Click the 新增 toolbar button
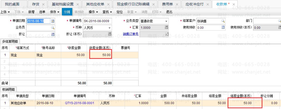 pos(31,12)
